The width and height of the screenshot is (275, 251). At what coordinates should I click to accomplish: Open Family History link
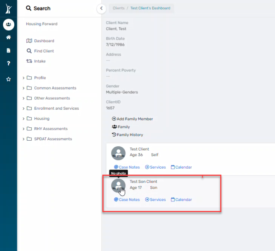tap(127, 135)
